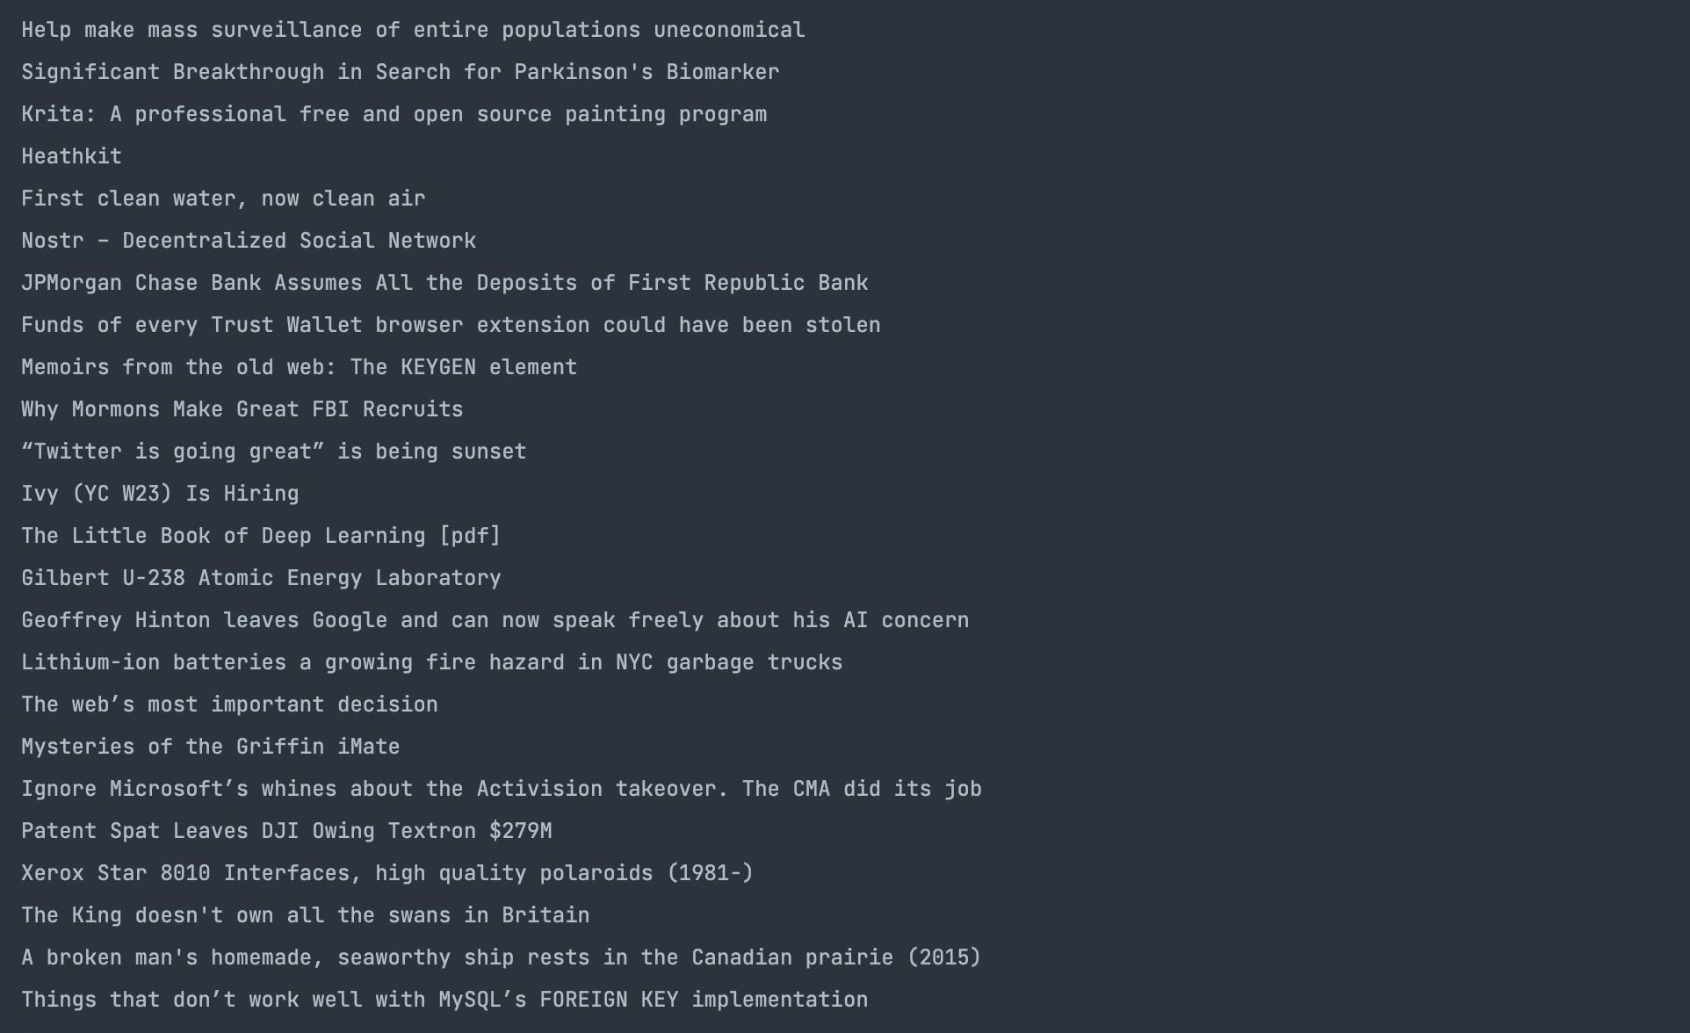Click the JPMorgan Chase First Republic headline
1690x1033 pixels.
point(444,283)
